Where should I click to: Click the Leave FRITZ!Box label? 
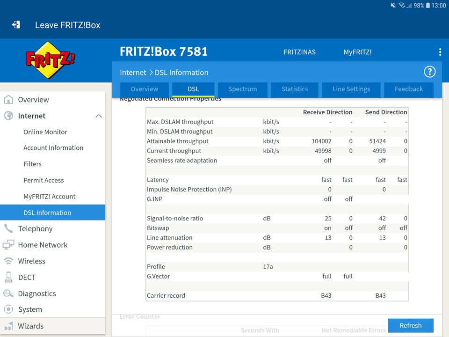(67, 25)
